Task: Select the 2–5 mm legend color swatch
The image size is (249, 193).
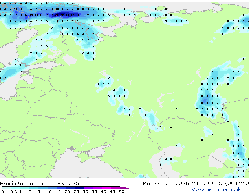Action: pos(34,188)
